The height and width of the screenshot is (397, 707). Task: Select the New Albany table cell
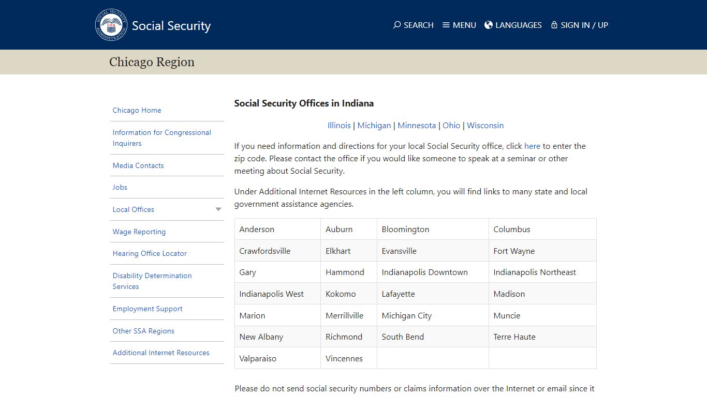[277, 337]
